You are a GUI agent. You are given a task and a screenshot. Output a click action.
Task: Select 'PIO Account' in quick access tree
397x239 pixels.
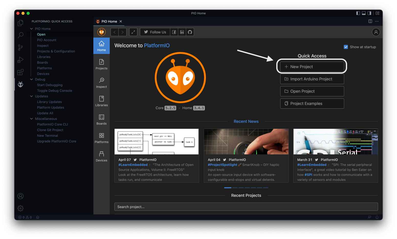(47, 40)
